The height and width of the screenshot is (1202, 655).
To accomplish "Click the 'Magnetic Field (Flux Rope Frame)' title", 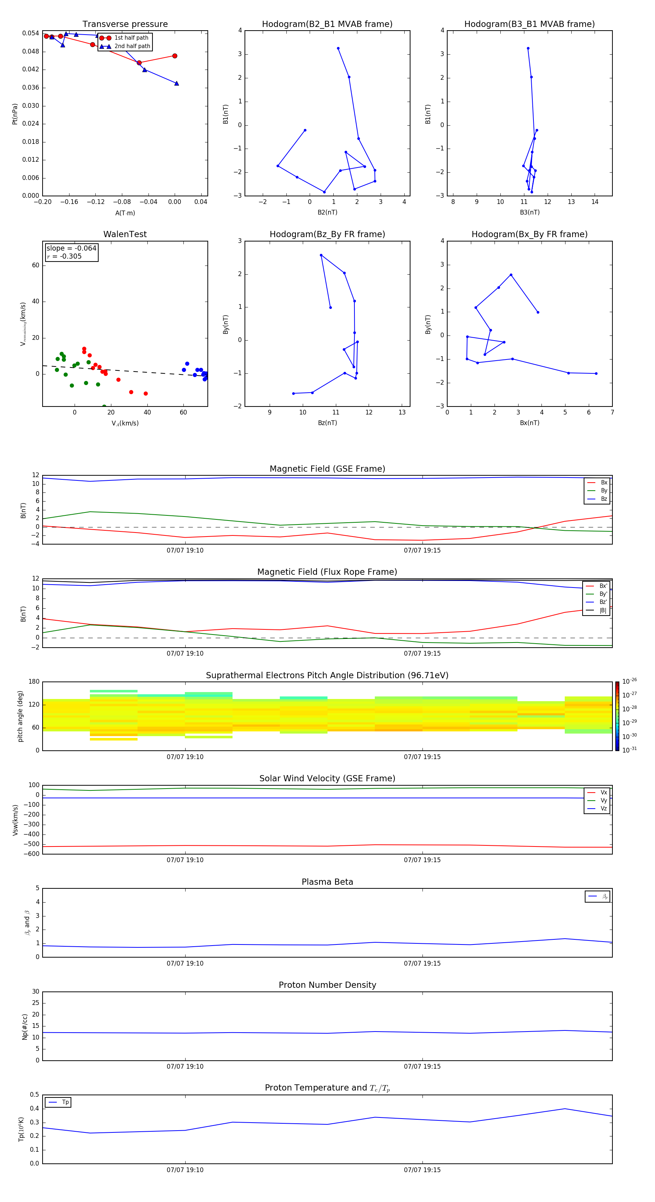I will (x=327, y=572).
